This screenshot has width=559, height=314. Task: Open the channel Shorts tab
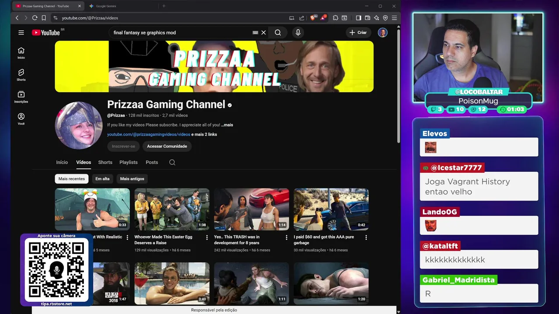tap(105, 162)
